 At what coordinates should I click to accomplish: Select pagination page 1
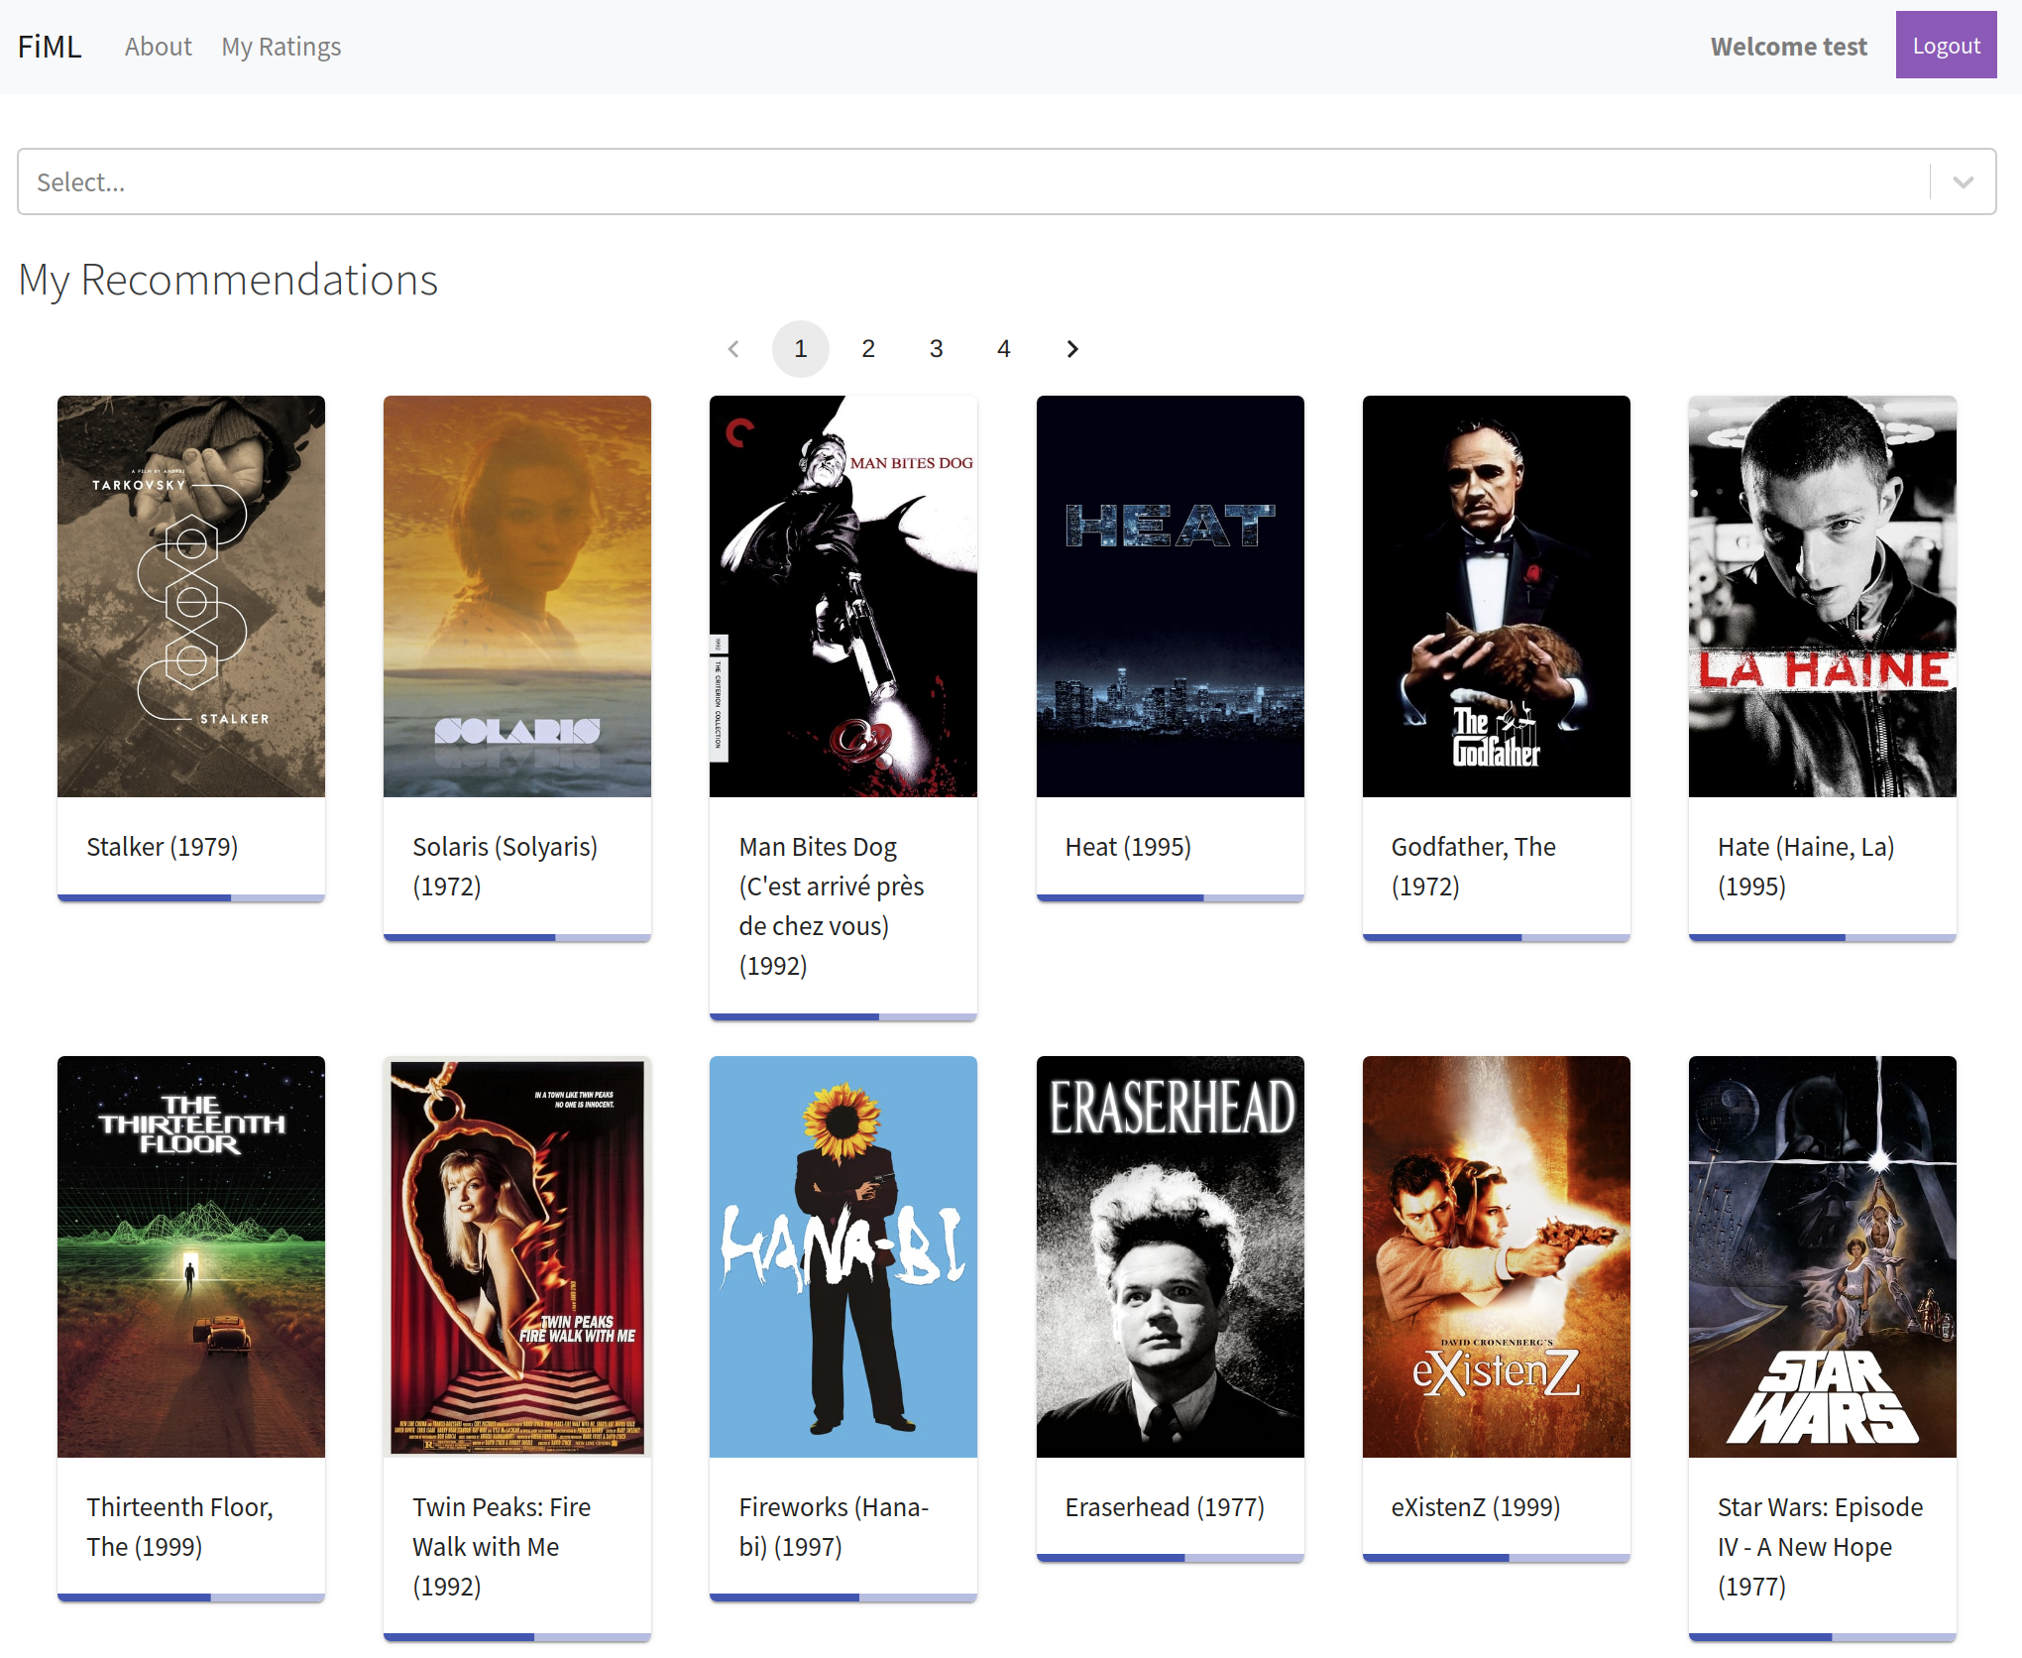[x=801, y=349]
